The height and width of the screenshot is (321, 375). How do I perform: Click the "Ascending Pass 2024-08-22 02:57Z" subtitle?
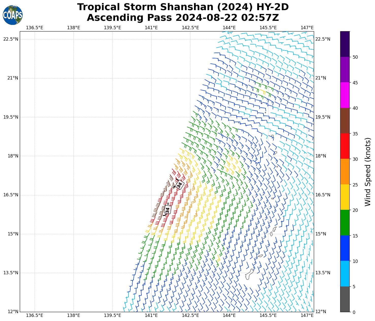point(183,18)
